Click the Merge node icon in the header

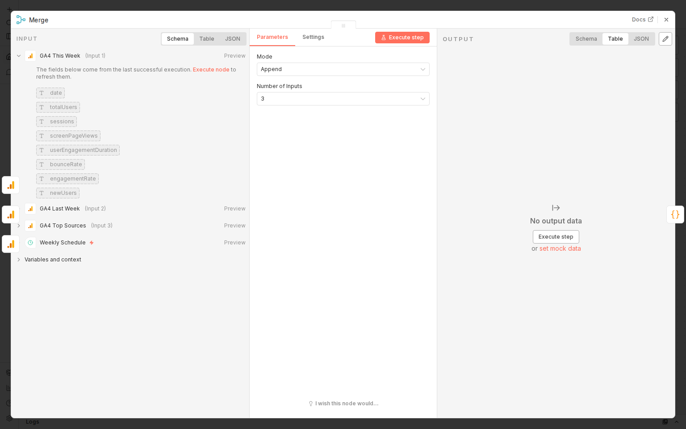tap(21, 20)
